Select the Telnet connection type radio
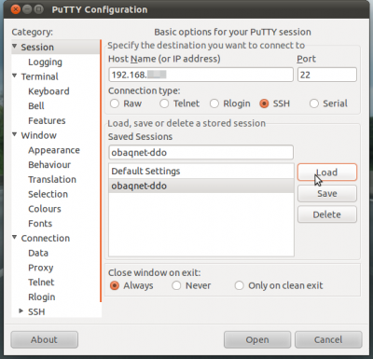The height and width of the screenshot is (359, 373). [x=164, y=104]
